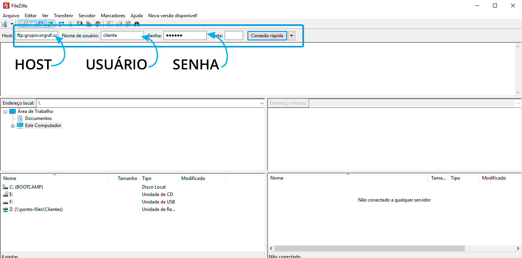This screenshot has height=258, width=522.
Task: Open the Site Manager dropdown arrow
Action: coord(12,24)
